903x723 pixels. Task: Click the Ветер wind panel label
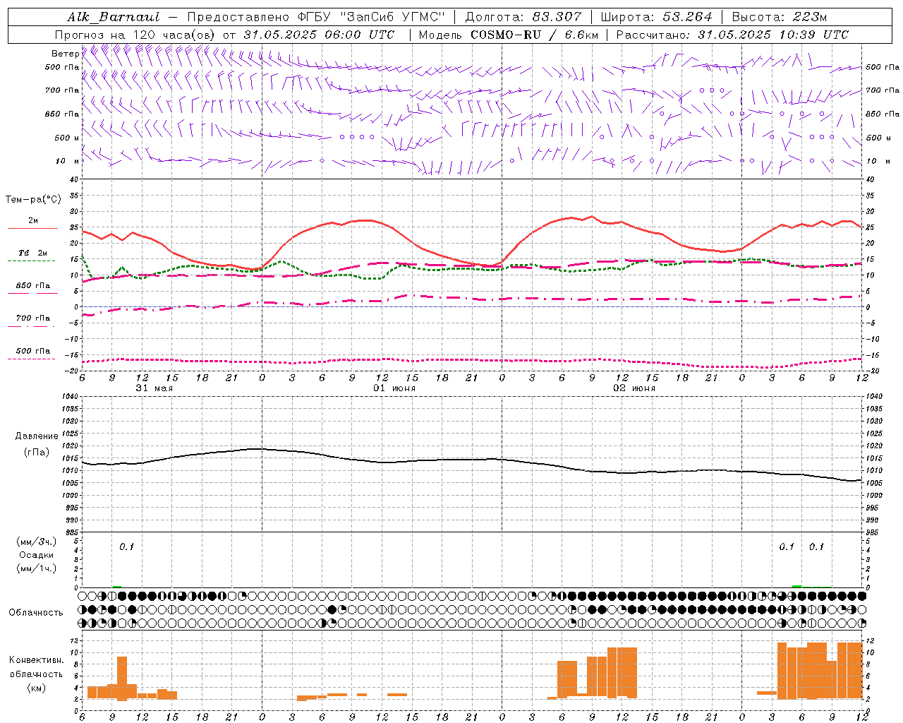tap(65, 54)
